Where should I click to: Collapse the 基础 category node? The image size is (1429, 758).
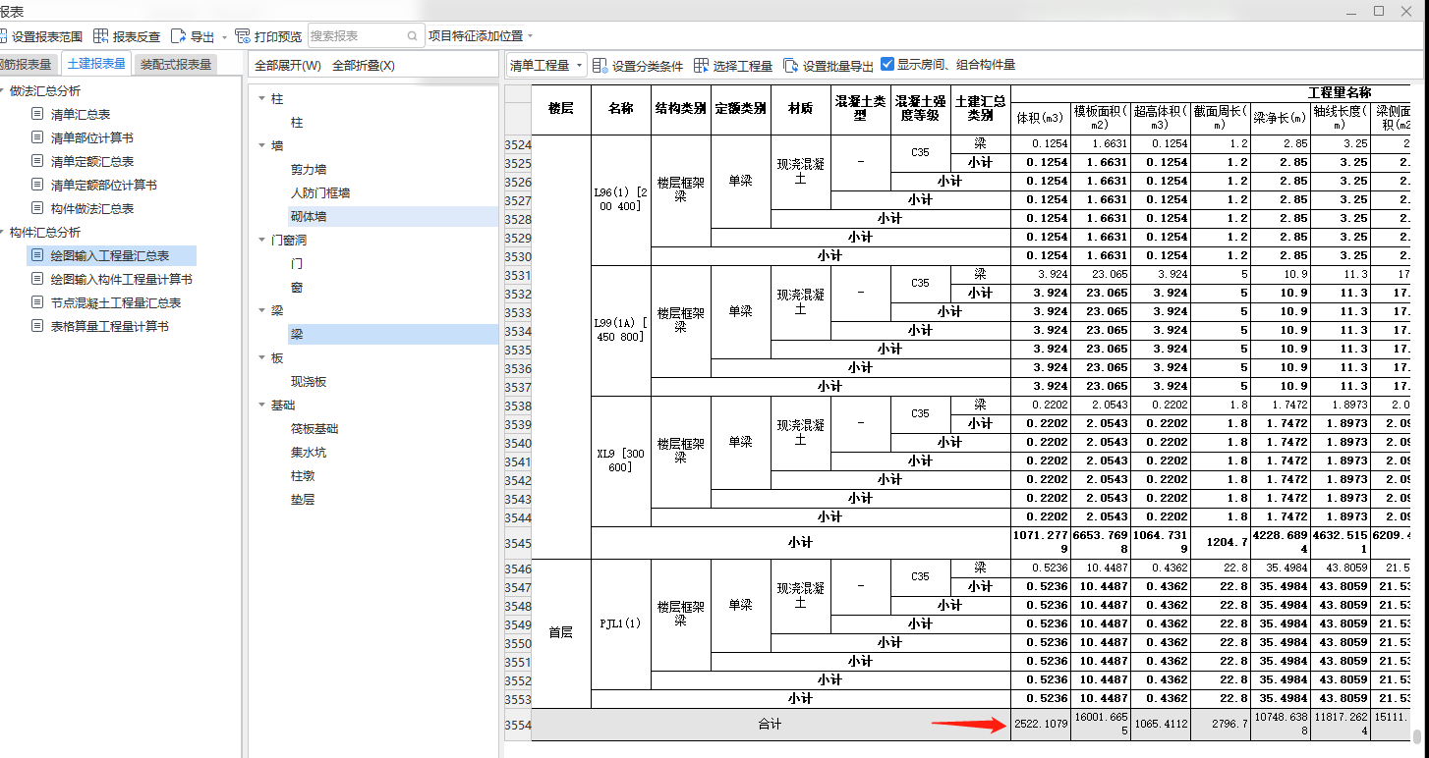pos(261,406)
